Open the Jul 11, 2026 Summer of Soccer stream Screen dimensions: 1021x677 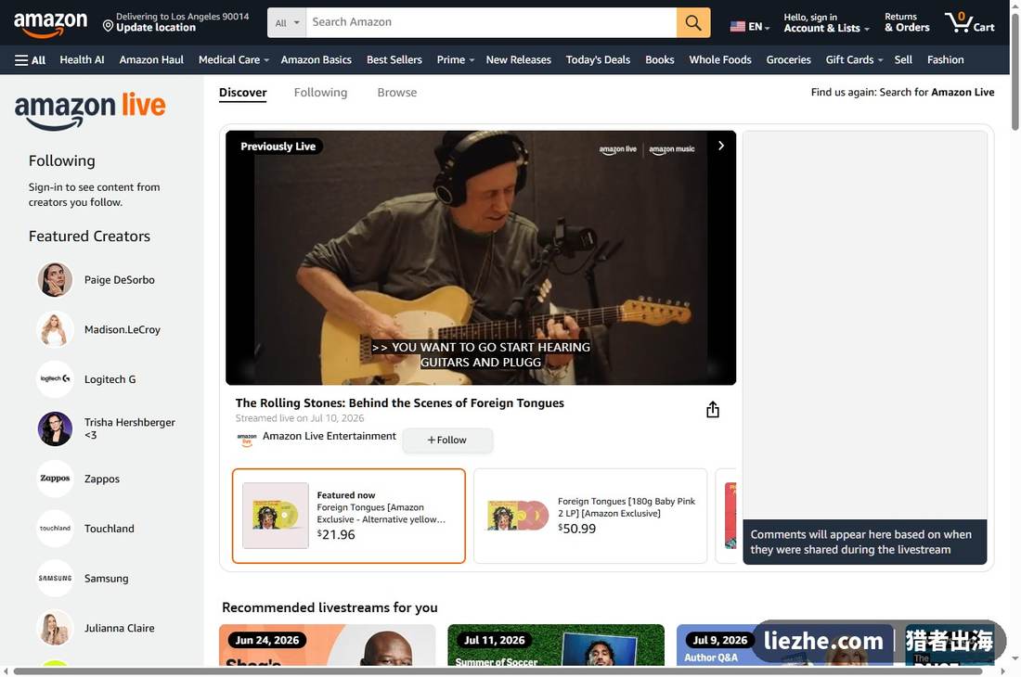(556, 645)
